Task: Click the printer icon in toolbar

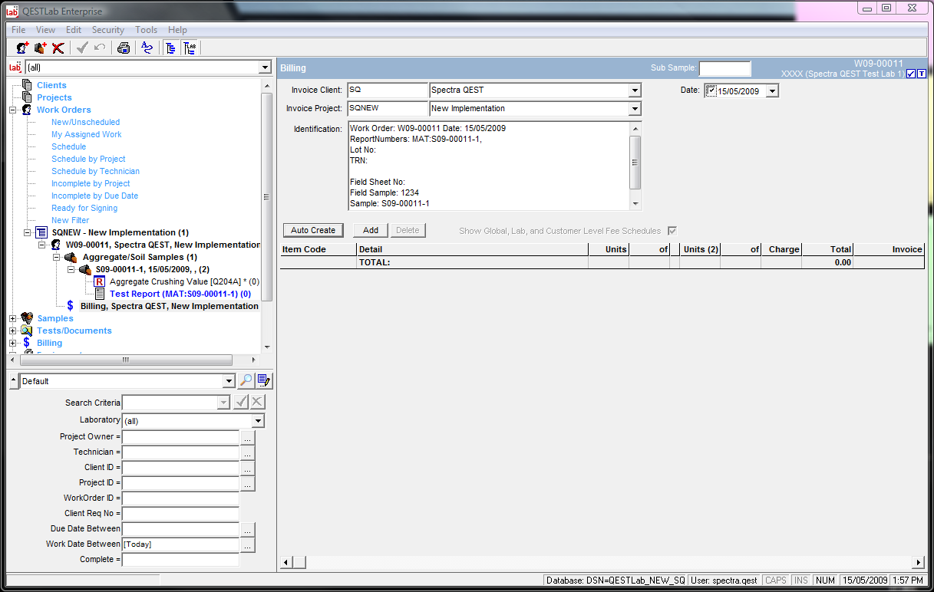Action: click(123, 48)
